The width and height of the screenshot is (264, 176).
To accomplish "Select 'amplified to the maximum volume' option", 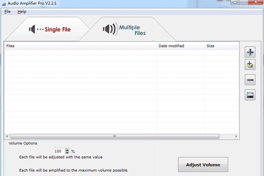I will point(73,170).
